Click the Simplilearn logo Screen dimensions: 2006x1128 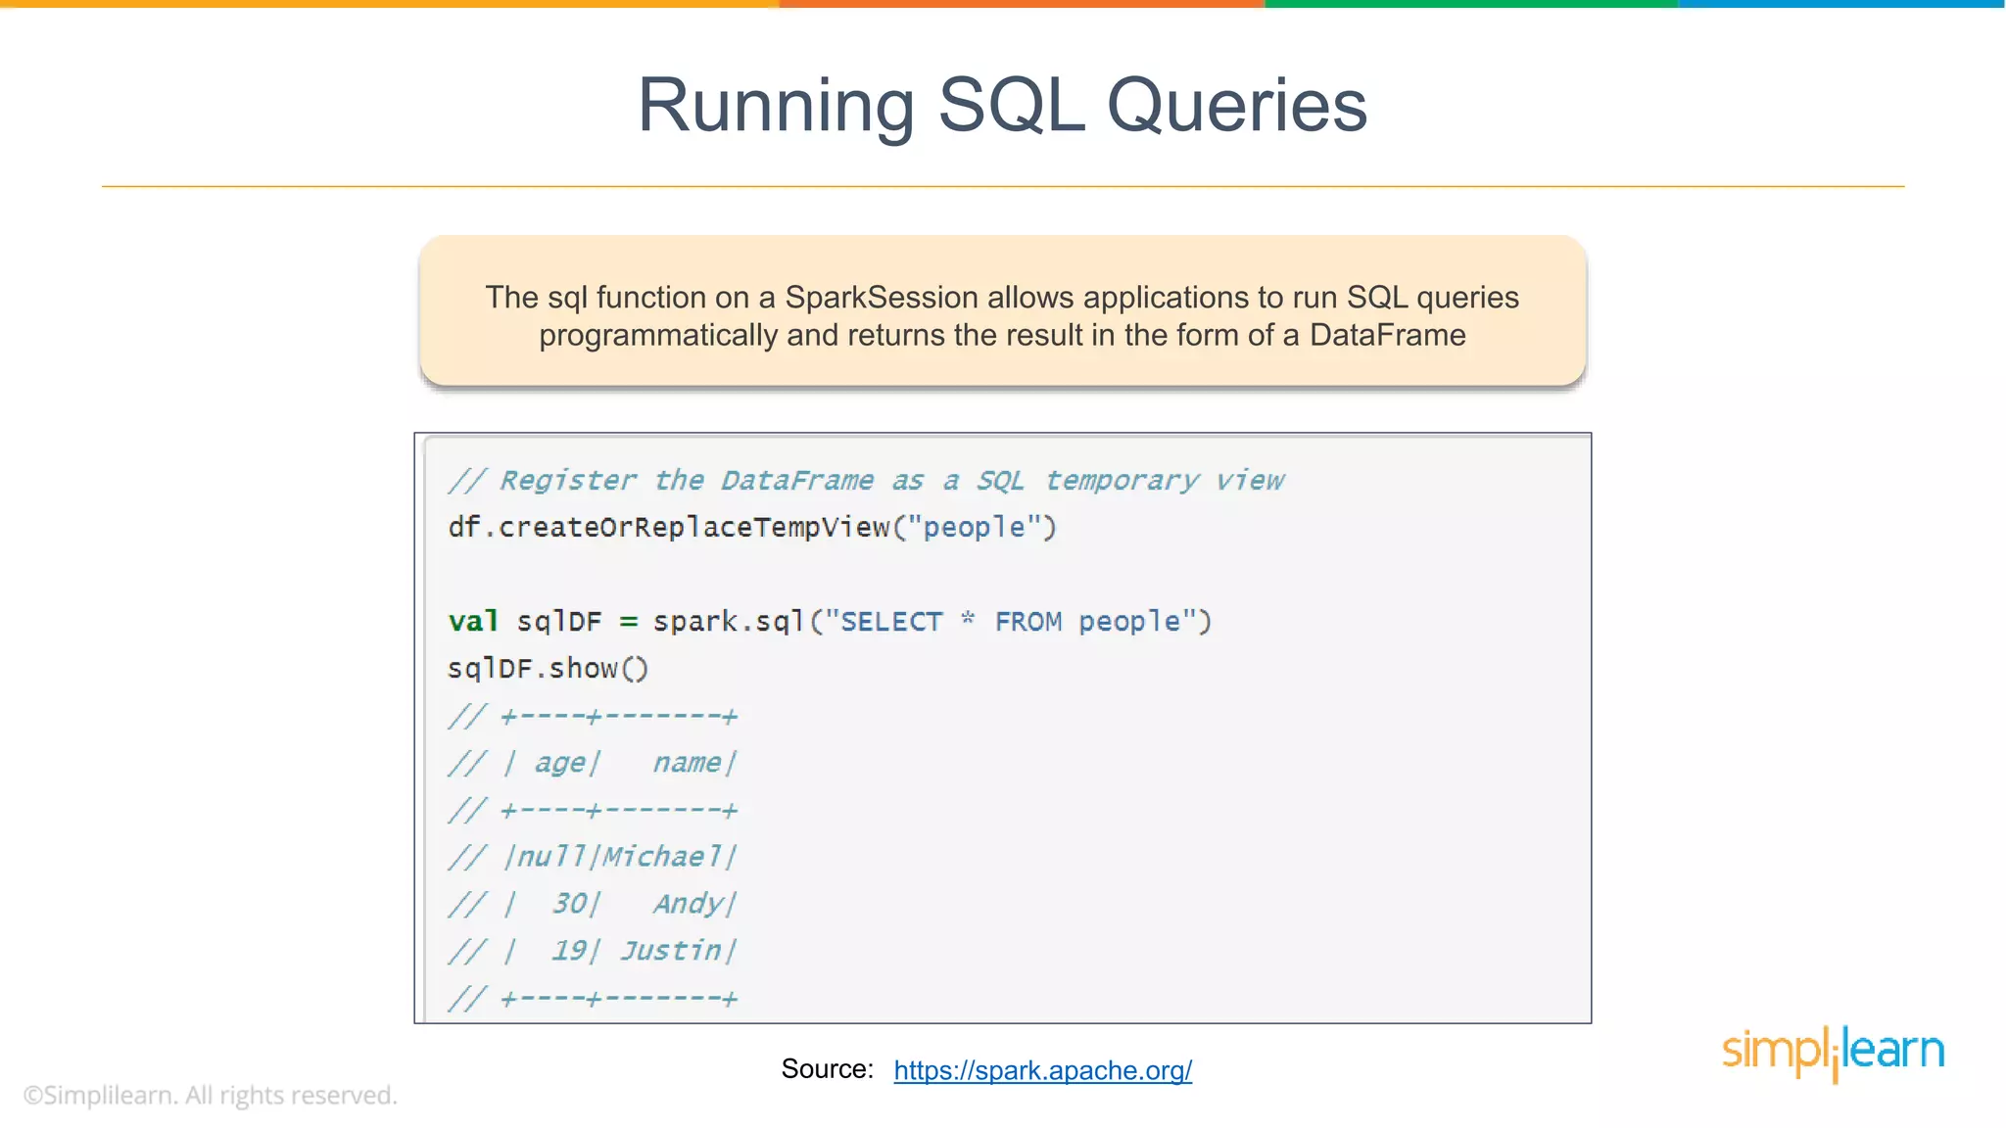coord(1833,1052)
